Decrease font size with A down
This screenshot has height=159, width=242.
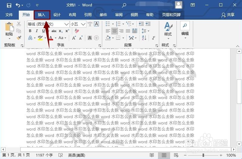click(81, 38)
